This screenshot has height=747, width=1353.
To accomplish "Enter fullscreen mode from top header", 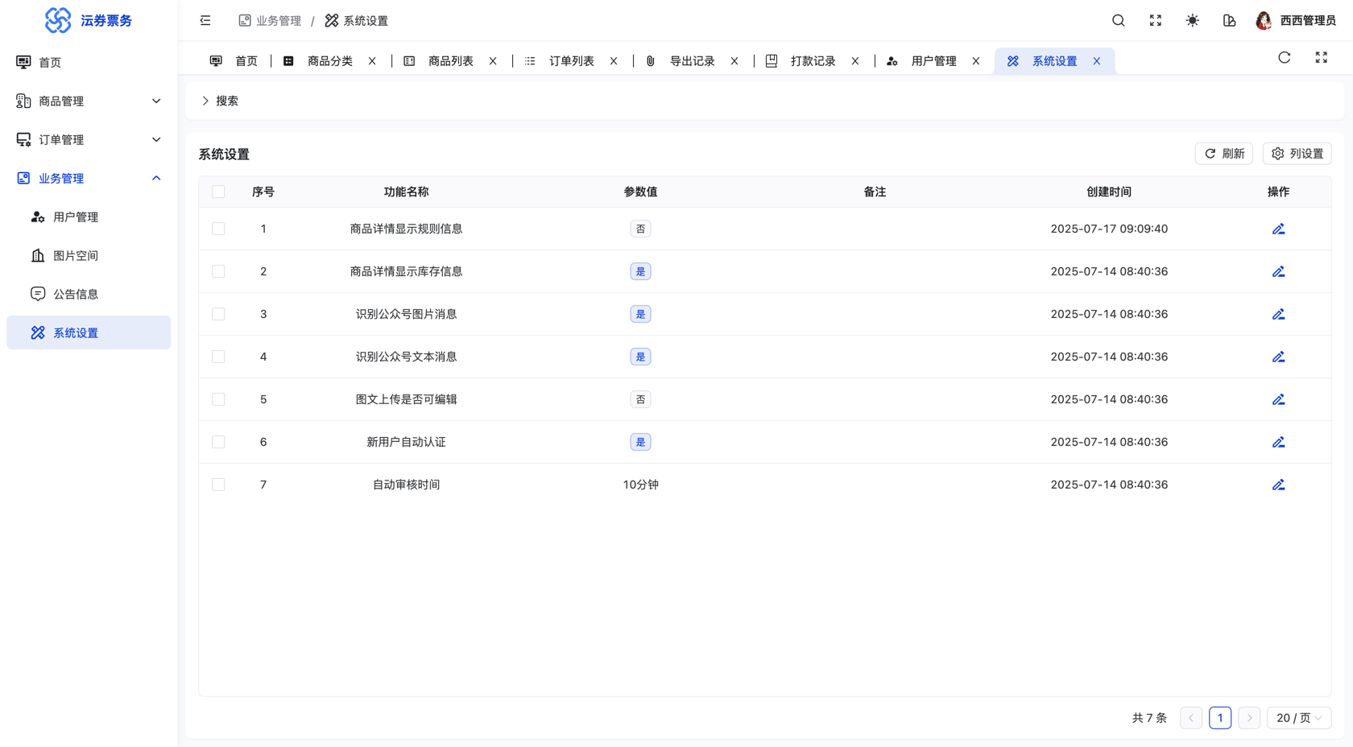I will pyautogui.click(x=1155, y=21).
